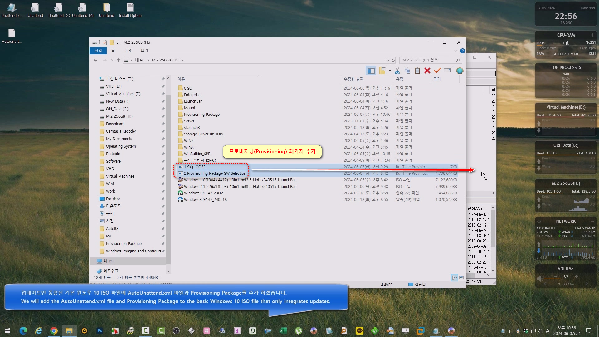Sort by the 유형 column header
Image resolution: width=599 pixels, height=337 pixels.
pos(400,79)
